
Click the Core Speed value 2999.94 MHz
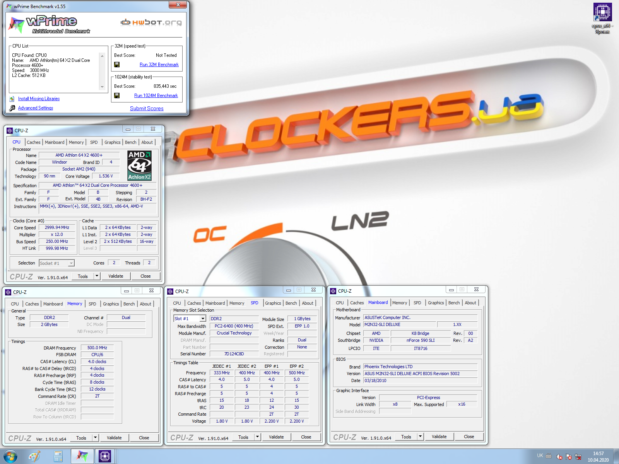57,227
